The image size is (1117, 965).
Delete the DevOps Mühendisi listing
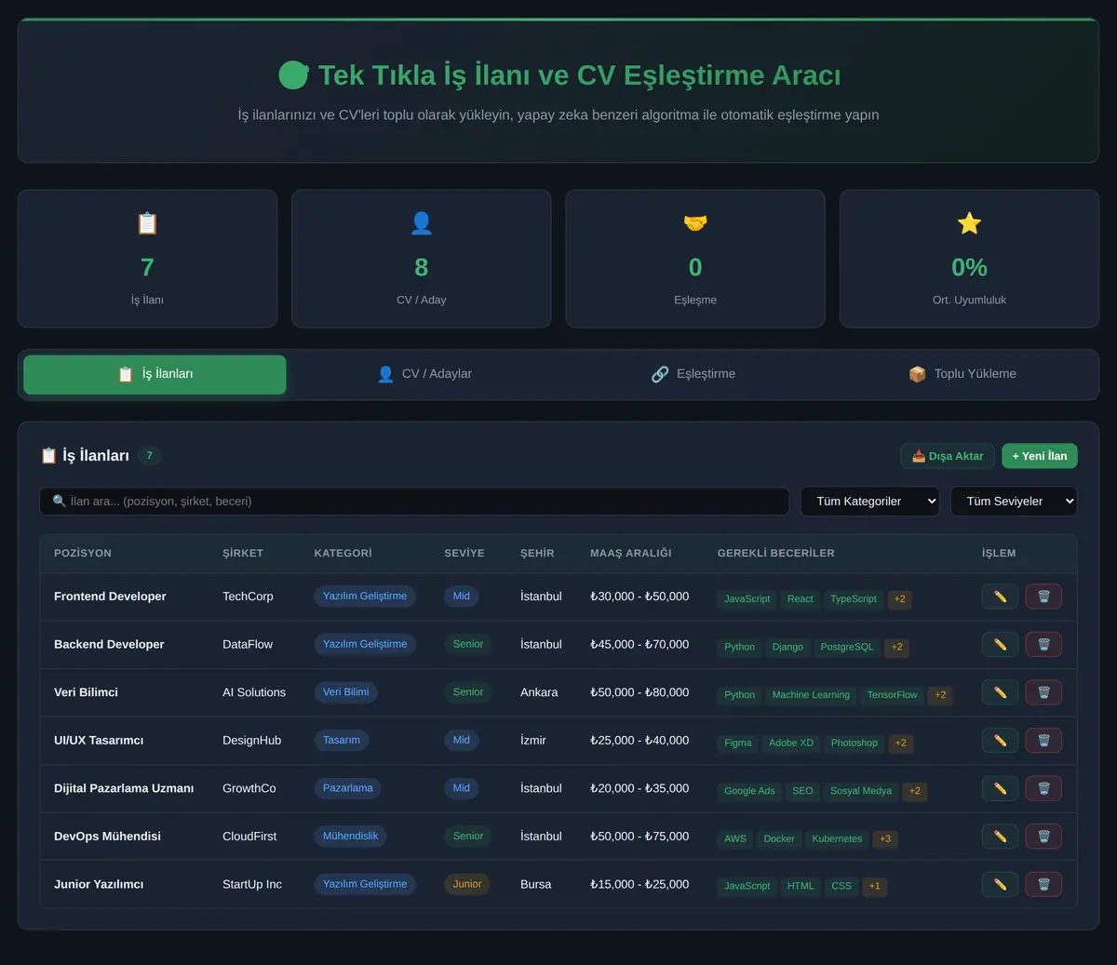(1043, 837)
